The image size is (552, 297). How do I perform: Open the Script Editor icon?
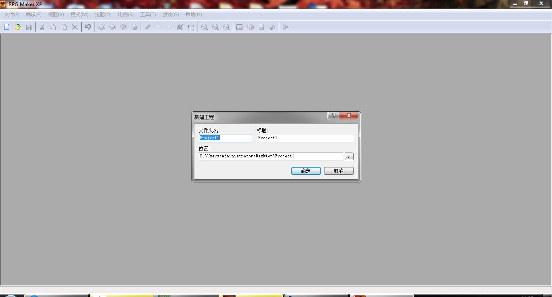[x=261, y=27]
